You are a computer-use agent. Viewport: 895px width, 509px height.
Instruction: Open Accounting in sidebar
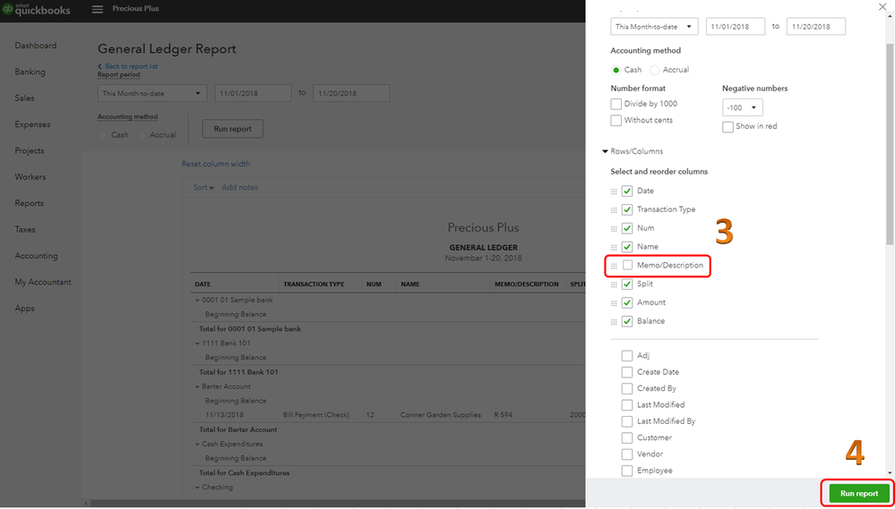[36, 256]
